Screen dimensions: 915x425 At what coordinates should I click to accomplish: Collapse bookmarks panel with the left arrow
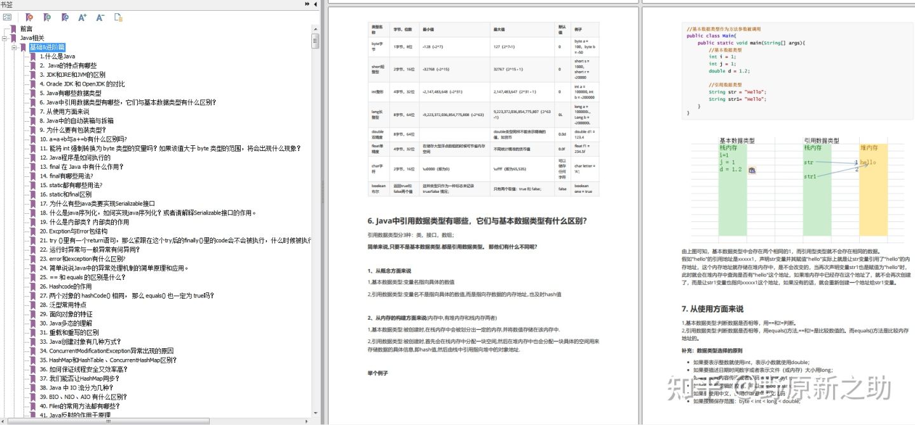(316, 4)
